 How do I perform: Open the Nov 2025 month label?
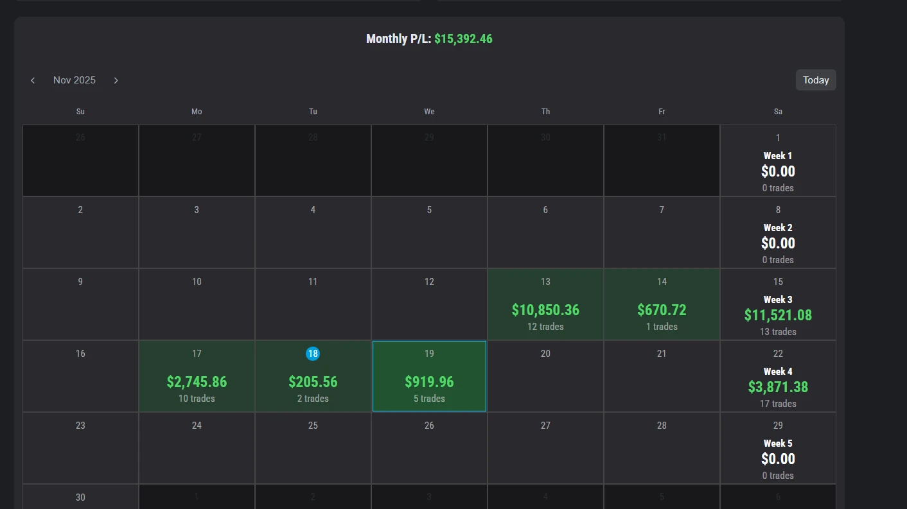pyautogui.click(x=75, y=80)
